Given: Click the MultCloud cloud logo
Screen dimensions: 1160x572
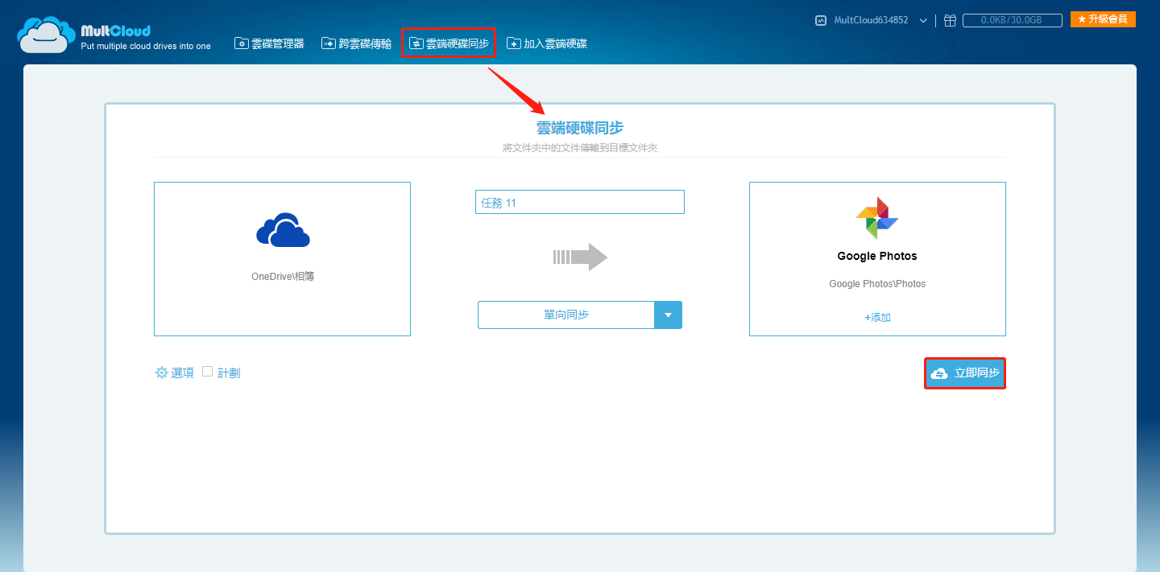Looking at the screenshot, I should coord(46,35).
